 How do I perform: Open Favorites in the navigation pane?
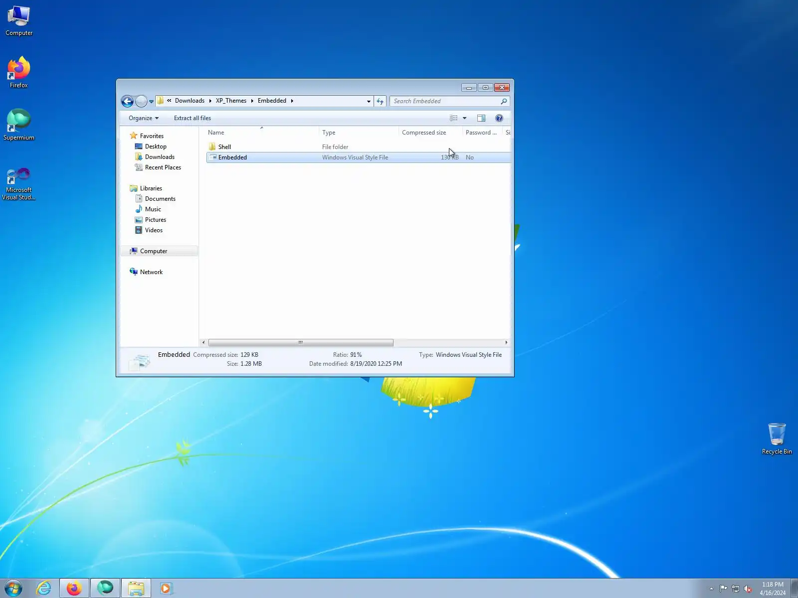click(x=152, y=136)
